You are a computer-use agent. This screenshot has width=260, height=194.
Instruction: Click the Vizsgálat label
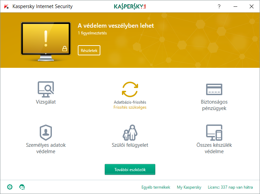click(46, 102)
